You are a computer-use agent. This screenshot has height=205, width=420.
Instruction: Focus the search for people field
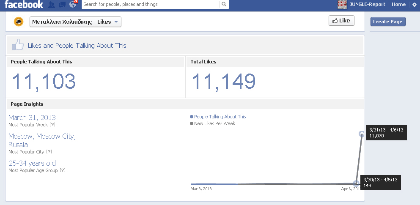[150, 4]
